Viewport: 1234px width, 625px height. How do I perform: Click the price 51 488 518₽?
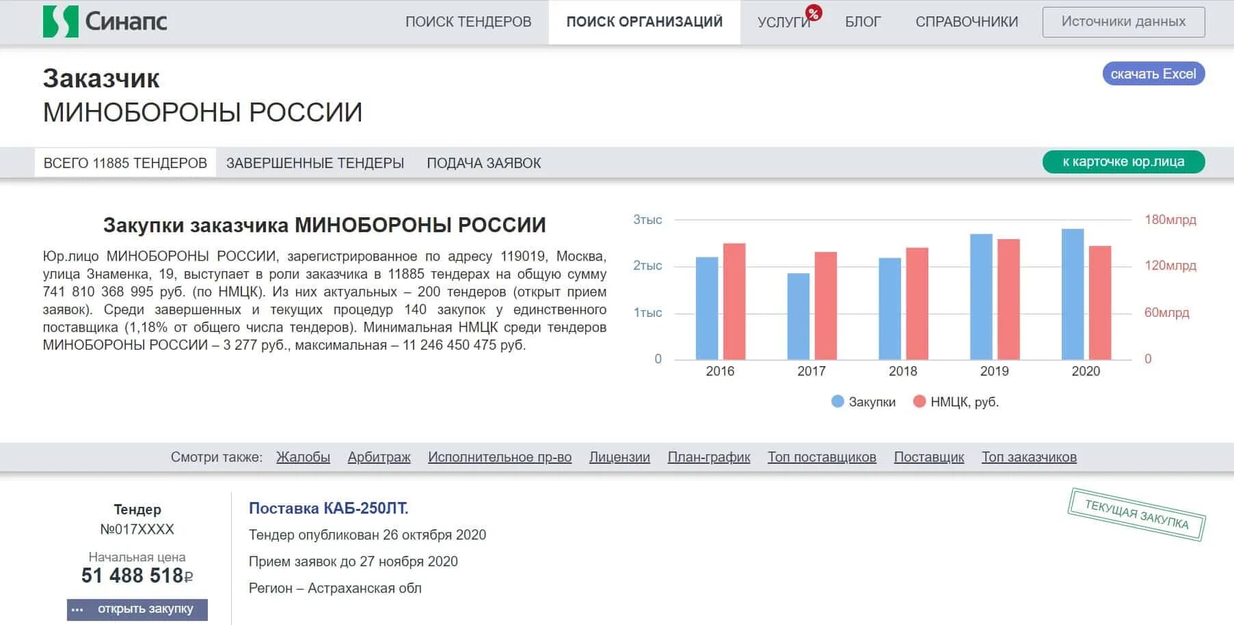pos(137,576)
